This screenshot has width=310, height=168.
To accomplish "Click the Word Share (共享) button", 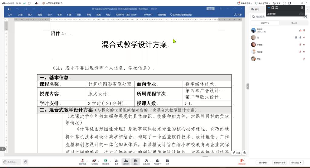I will point(238,15).
